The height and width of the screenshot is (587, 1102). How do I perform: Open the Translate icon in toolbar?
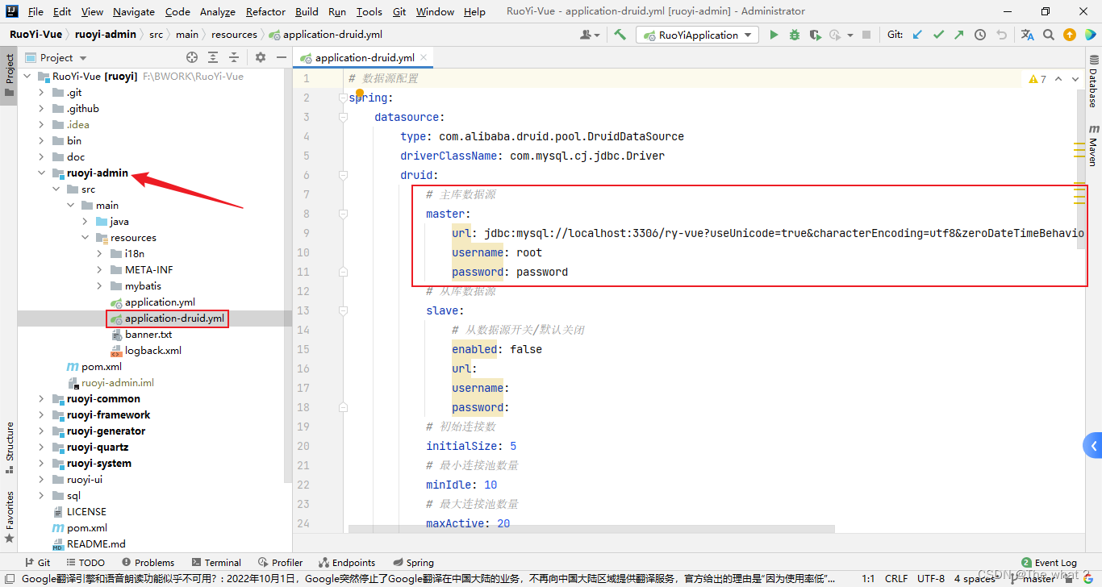pyautogui.click(x=1027, y=35)
